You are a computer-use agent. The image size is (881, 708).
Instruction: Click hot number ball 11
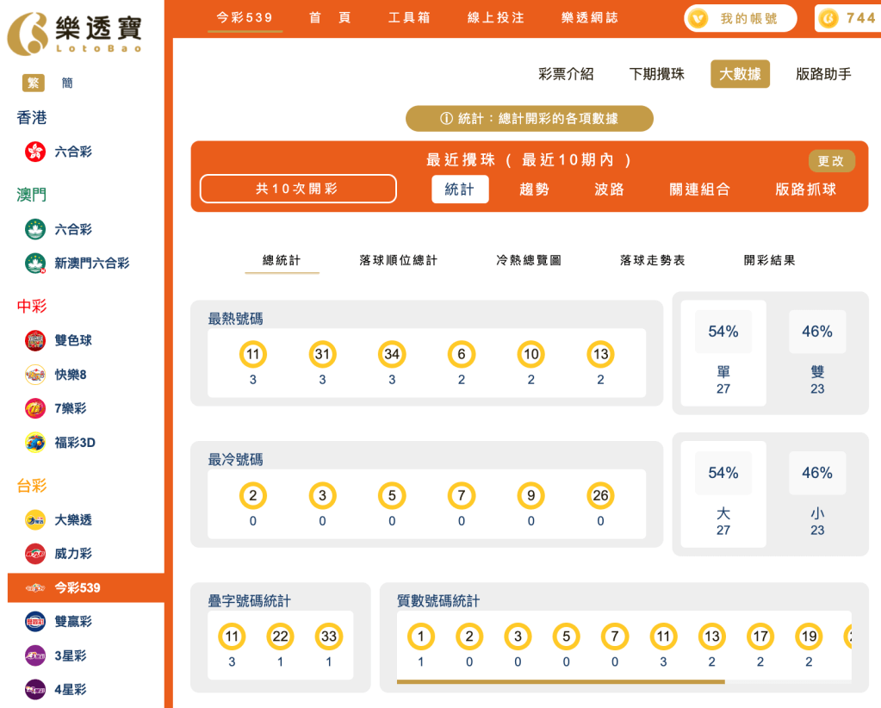click(x=253, y=355)
